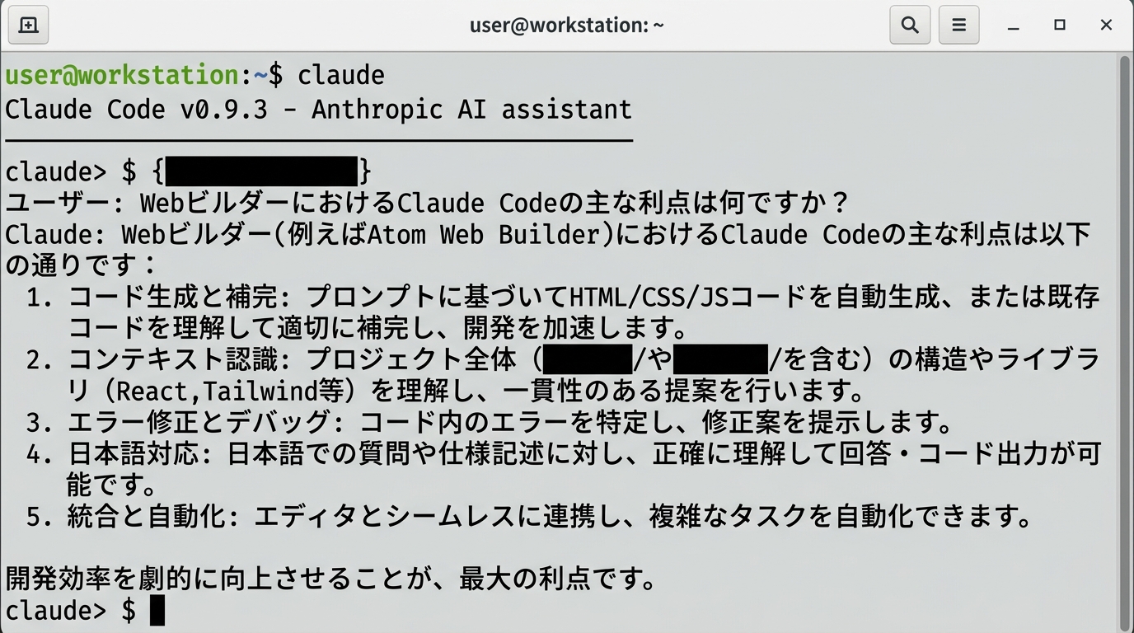Open the hamburger menu
The width and height of the screenshot is (1134, 633).
[958, 26]
